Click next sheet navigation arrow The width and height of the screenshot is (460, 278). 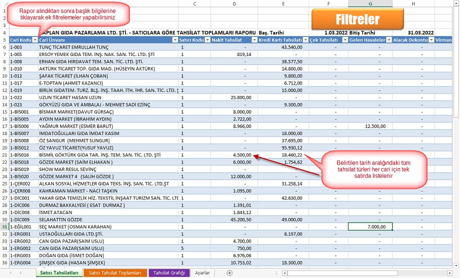(20, 273)
